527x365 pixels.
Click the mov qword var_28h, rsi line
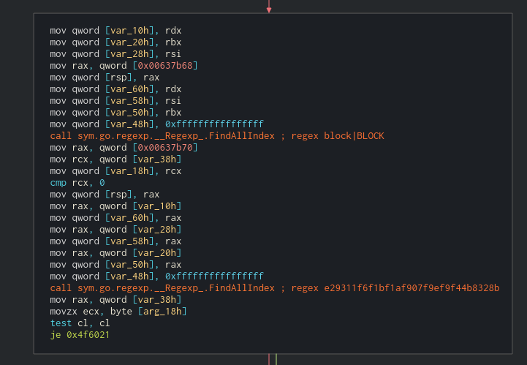[x=115, y=54]
